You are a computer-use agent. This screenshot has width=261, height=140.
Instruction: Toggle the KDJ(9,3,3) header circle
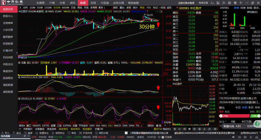pos(19,99)
